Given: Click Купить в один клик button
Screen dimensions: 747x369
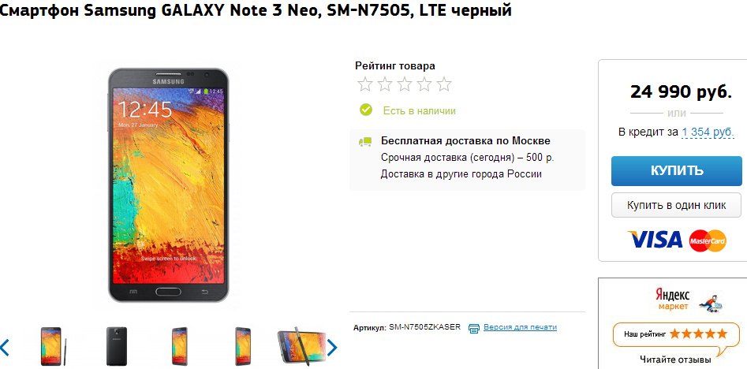Looking at the screenshot, I should click(x=677, y=205).
